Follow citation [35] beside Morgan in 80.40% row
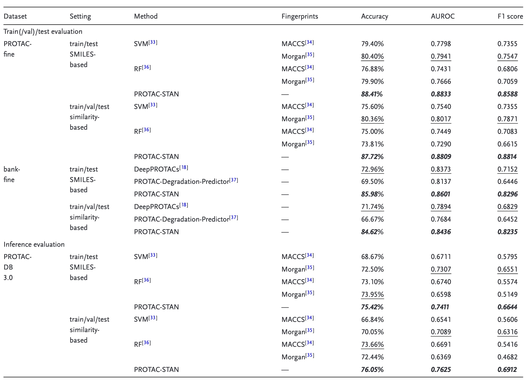Image resolution: width=528 pixels, height=385 pixels. click(x=310, y=55)
